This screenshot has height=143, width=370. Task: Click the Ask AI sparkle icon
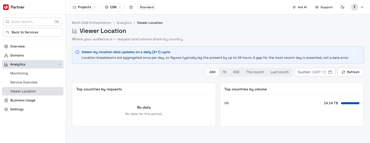tap(294, 7)
